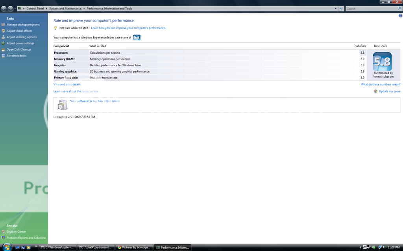
Task: Click the address bar root icon
Action: (19, 9)
